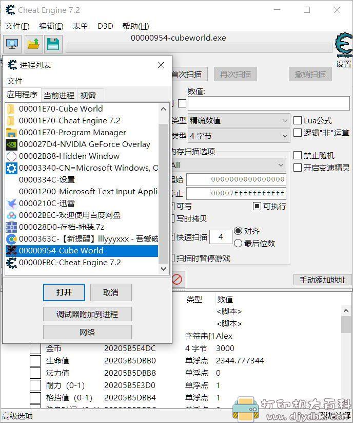Check the box next to 法力值 entry

point(35,373)
